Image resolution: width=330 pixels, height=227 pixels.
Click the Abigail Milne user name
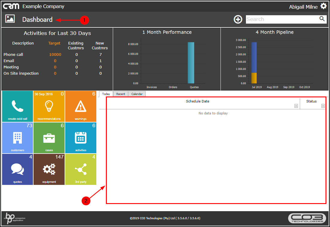point(303,7)
